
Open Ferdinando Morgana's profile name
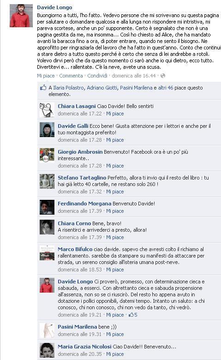tap(84, 204)
